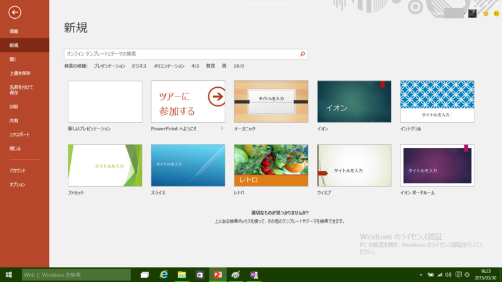Open the Windows Start button
The height and width of the screenshot is (282, 502).
(x=9, y=274)
